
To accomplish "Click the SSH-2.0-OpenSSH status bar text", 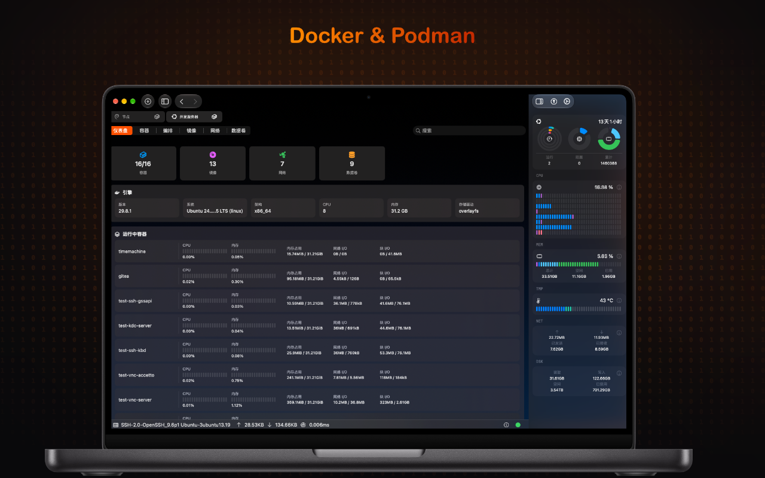I will [176, 425].
